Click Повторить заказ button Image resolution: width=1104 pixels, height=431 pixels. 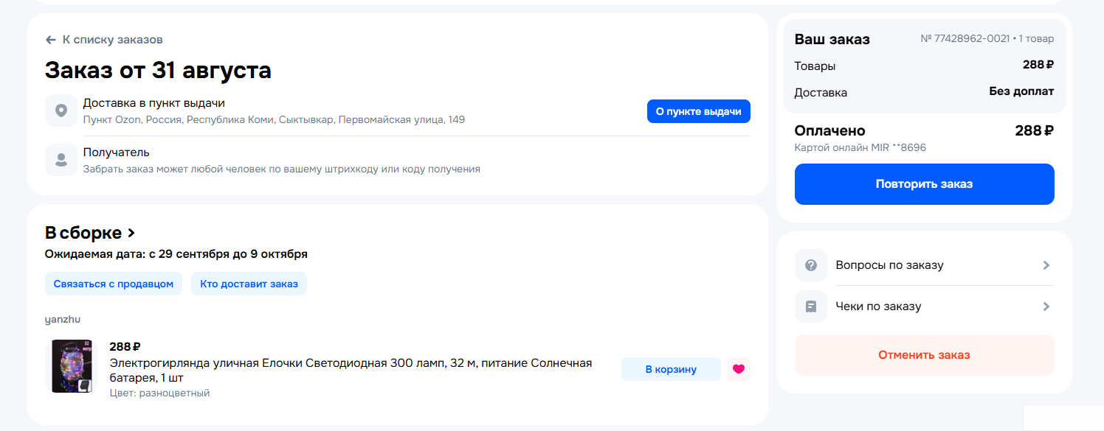click(x=924, y=184)
